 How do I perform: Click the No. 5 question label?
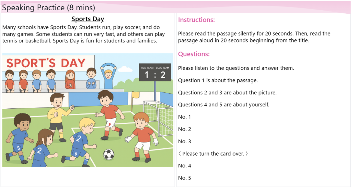point(185,178)
